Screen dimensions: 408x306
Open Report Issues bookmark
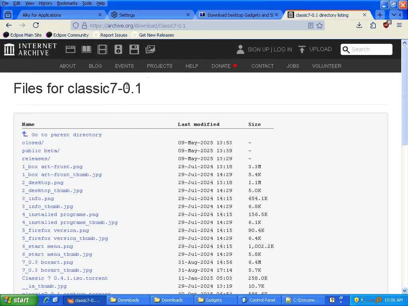[110, 35]
